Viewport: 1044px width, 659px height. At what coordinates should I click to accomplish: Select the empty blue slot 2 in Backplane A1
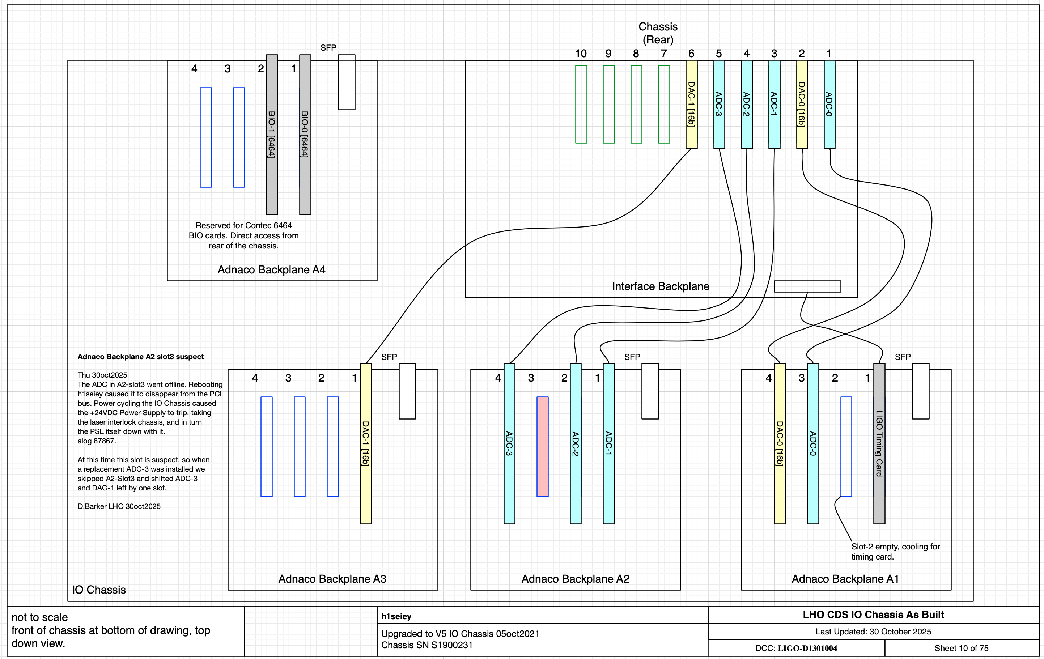click(846, 446)
